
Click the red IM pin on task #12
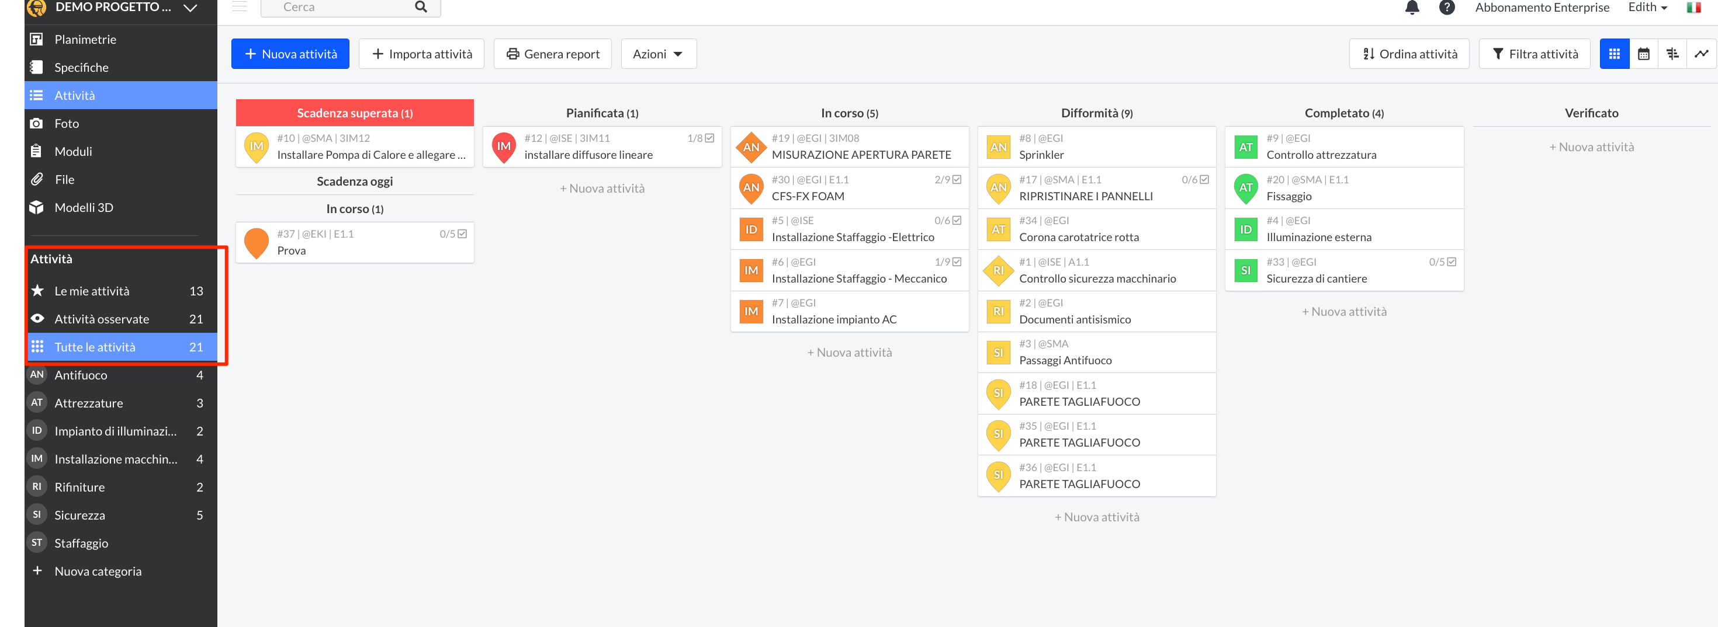click(x=504, y=147)
